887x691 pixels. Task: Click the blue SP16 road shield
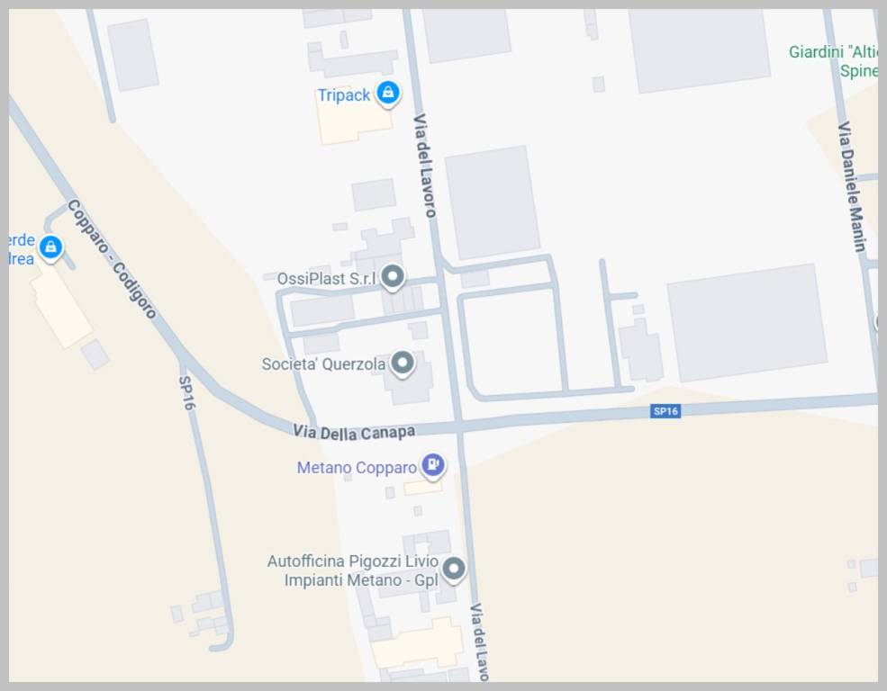pyautogui.click(x=665, y=411)
